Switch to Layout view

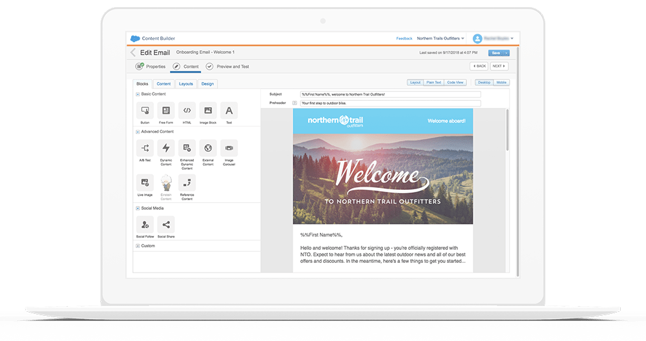tap(415, 83)
